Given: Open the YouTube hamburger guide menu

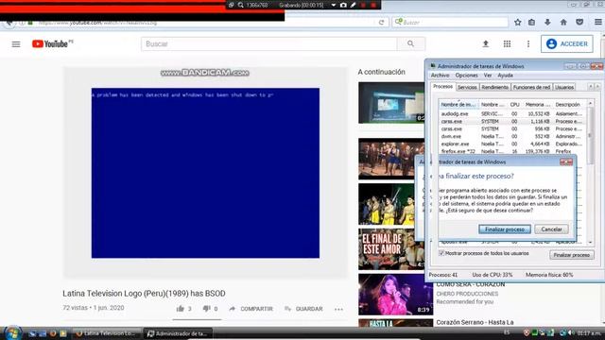Looking at the screenshot, I should coord(16,44).
